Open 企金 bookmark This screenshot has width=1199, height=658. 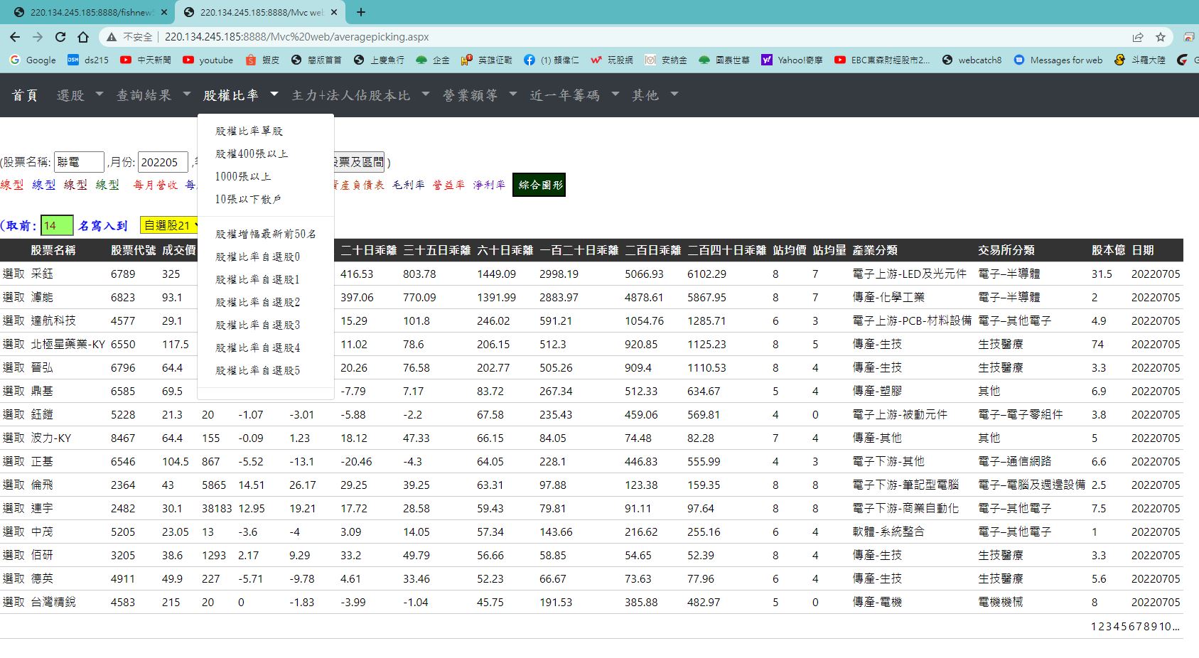click(433, 60)
